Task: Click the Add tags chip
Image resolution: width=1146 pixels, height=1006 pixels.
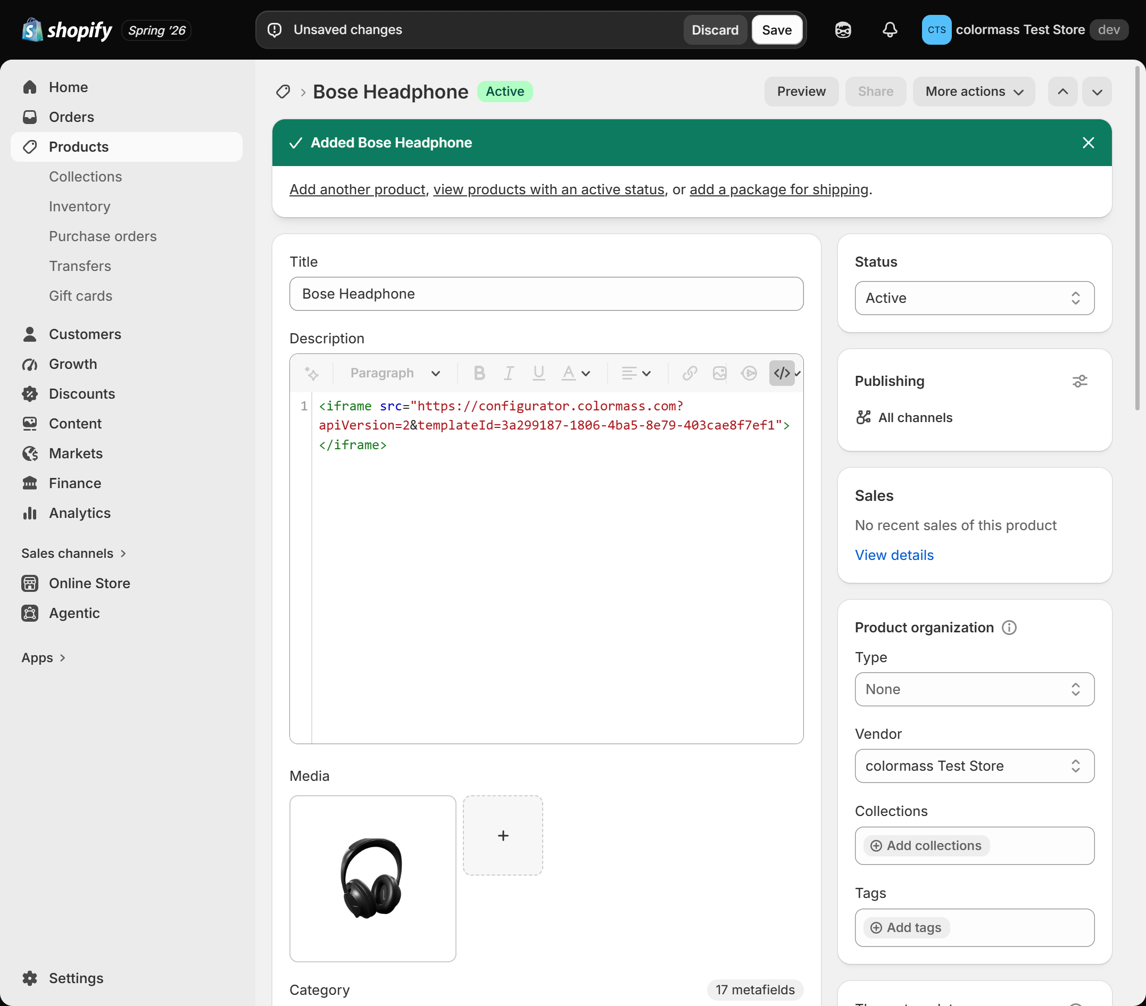Action: click(x=906, y=928)
